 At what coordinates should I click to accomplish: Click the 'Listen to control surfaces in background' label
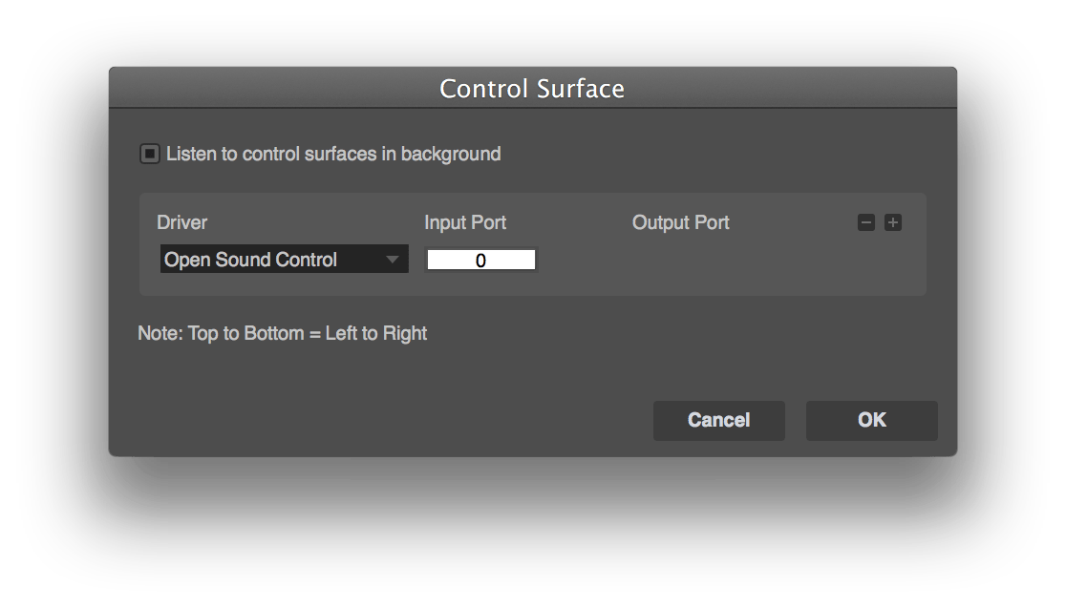[333, 154]
